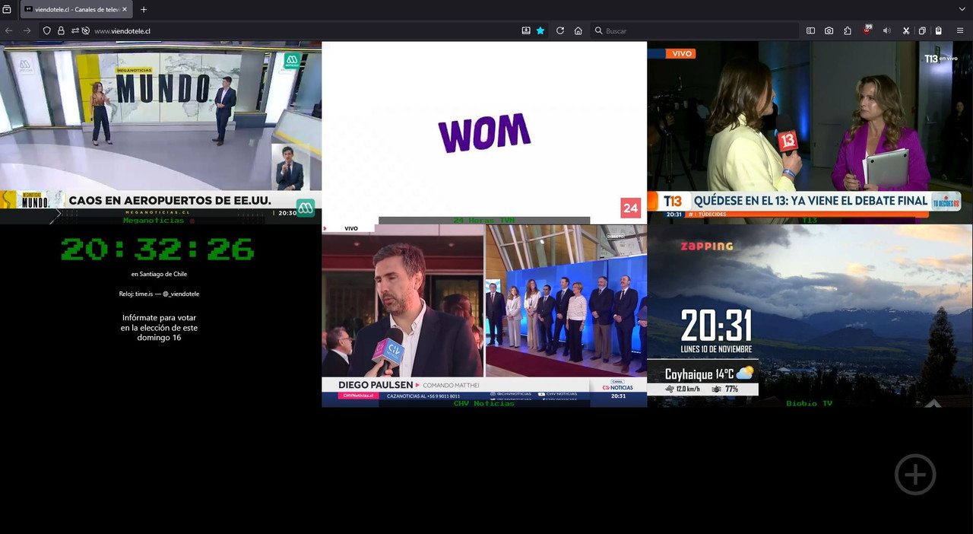
Task: Open the Infórmate para votar link
Action: pos(159,327)
